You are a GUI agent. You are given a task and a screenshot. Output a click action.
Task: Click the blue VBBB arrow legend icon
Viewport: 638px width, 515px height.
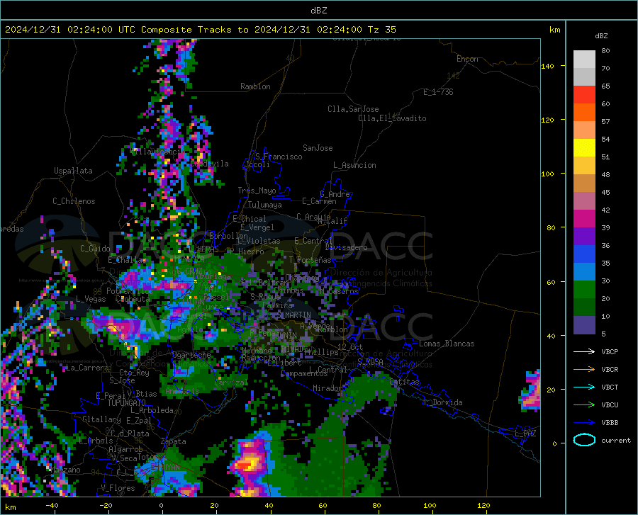tap(584, 423)
